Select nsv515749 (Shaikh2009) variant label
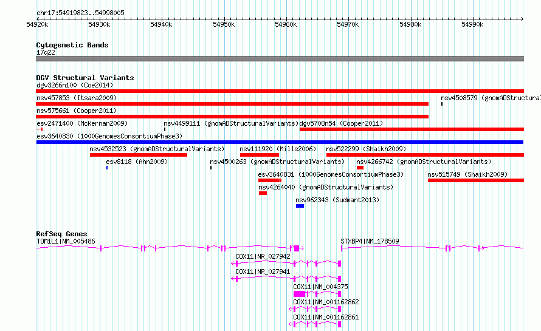The height and width of the screenshot is (331, 541). point(467,174)
